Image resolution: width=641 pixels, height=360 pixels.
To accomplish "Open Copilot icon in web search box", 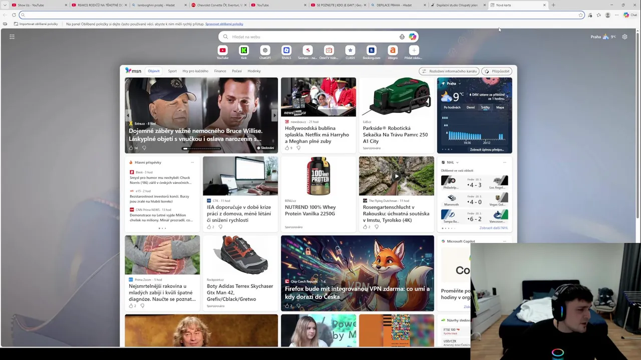I will tap(413, 36).
